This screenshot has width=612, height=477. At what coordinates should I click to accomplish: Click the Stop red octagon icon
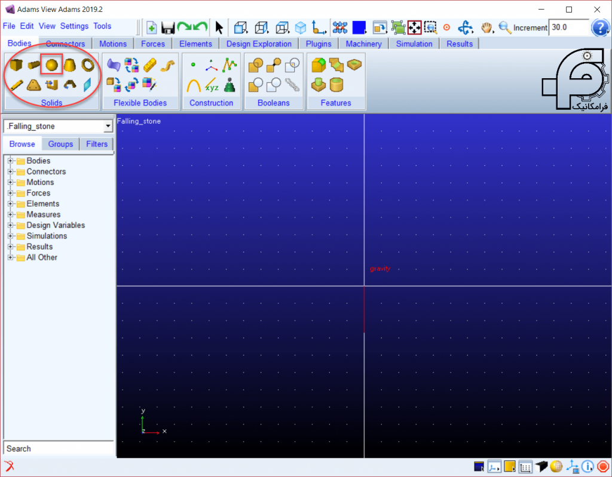click(603, 466)
